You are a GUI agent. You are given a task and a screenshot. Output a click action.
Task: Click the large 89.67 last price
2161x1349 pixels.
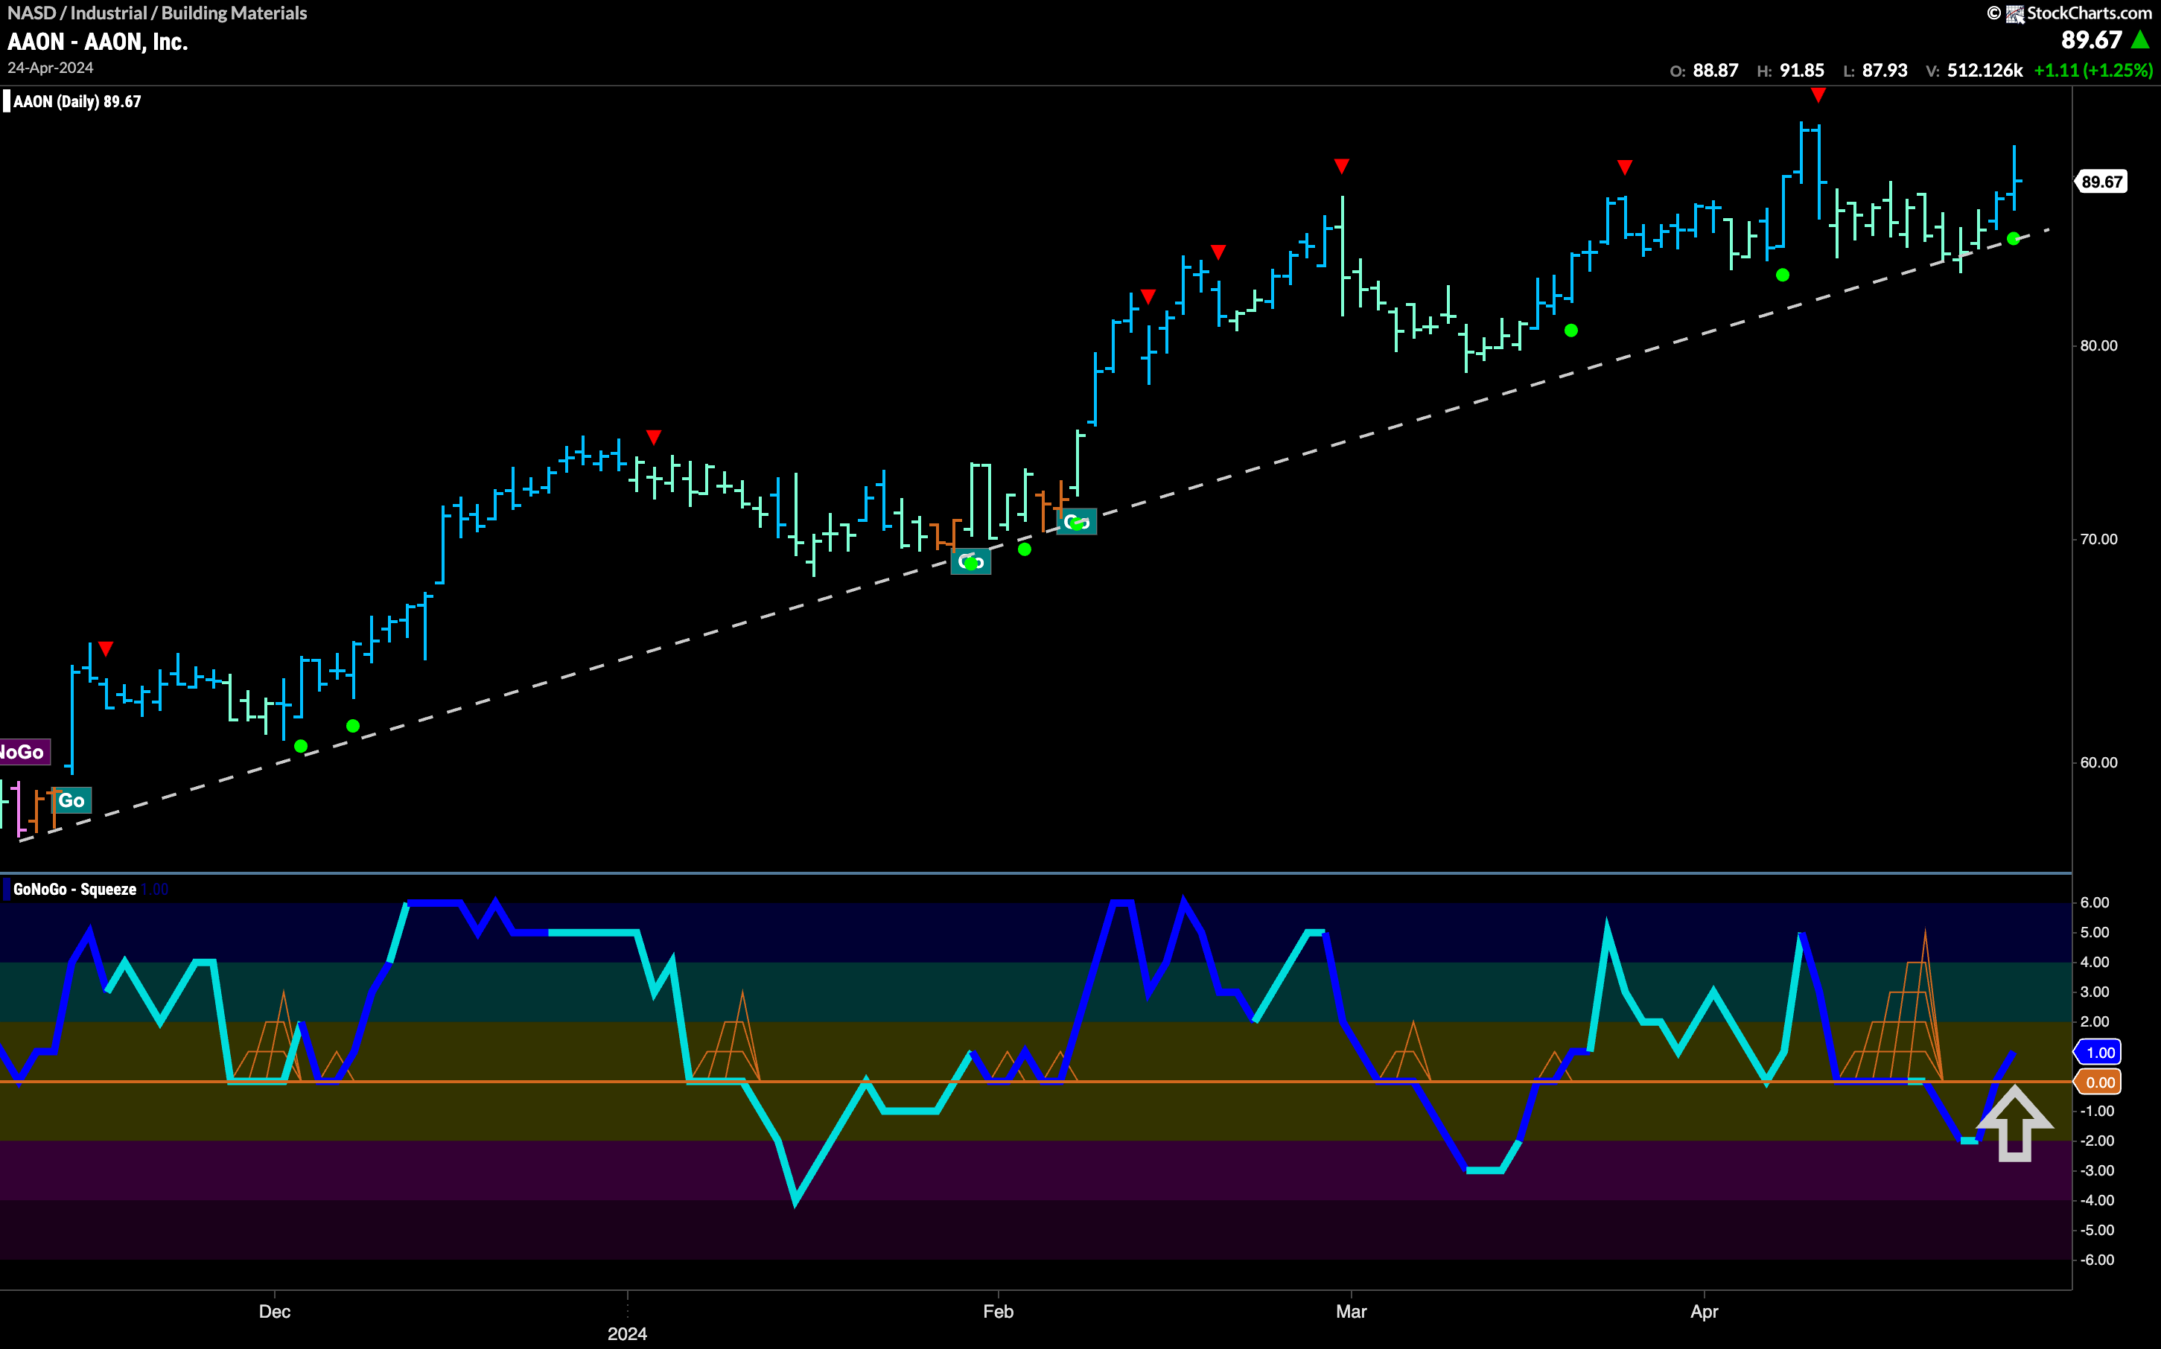tap(2092, 40)
